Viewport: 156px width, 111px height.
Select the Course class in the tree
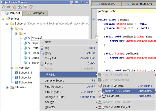(x=36, y=38)
